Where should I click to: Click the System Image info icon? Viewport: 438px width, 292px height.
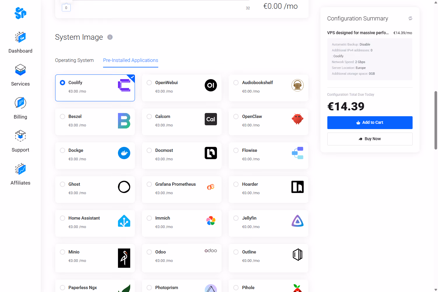tap(110, 37)
